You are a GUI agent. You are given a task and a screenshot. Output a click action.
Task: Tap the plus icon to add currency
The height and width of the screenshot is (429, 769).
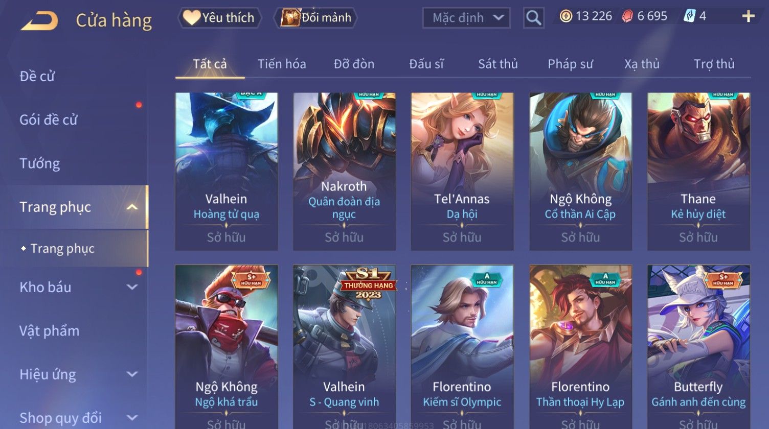click(x=748, y=17)
